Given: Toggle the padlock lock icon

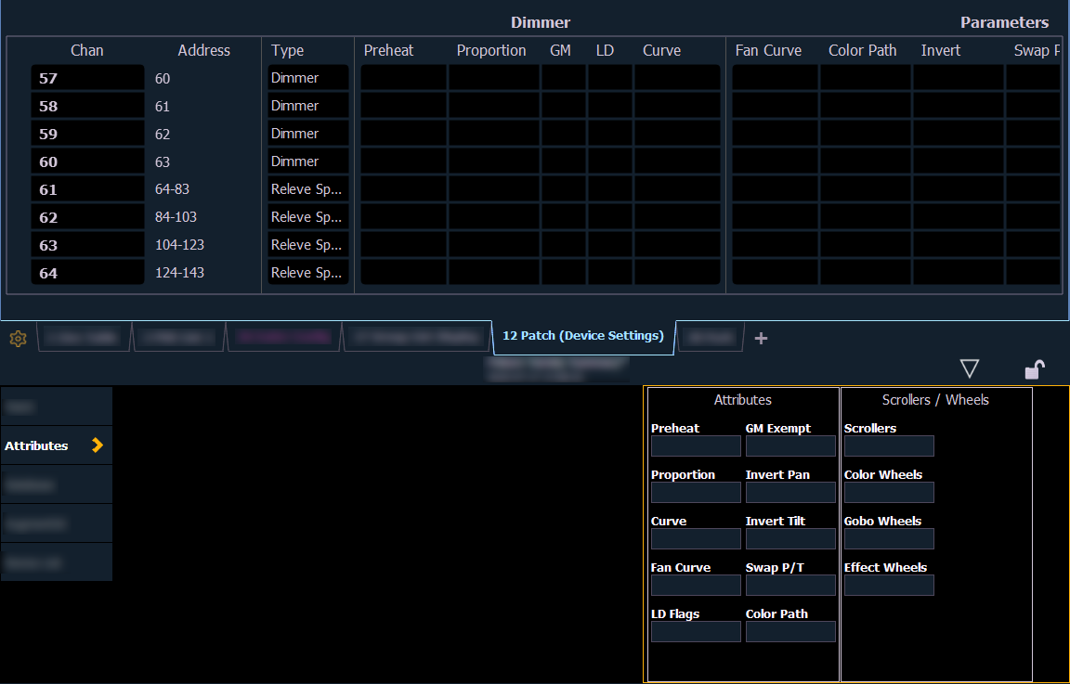Looking at the screenshot, I should [x=1034, y=370].
